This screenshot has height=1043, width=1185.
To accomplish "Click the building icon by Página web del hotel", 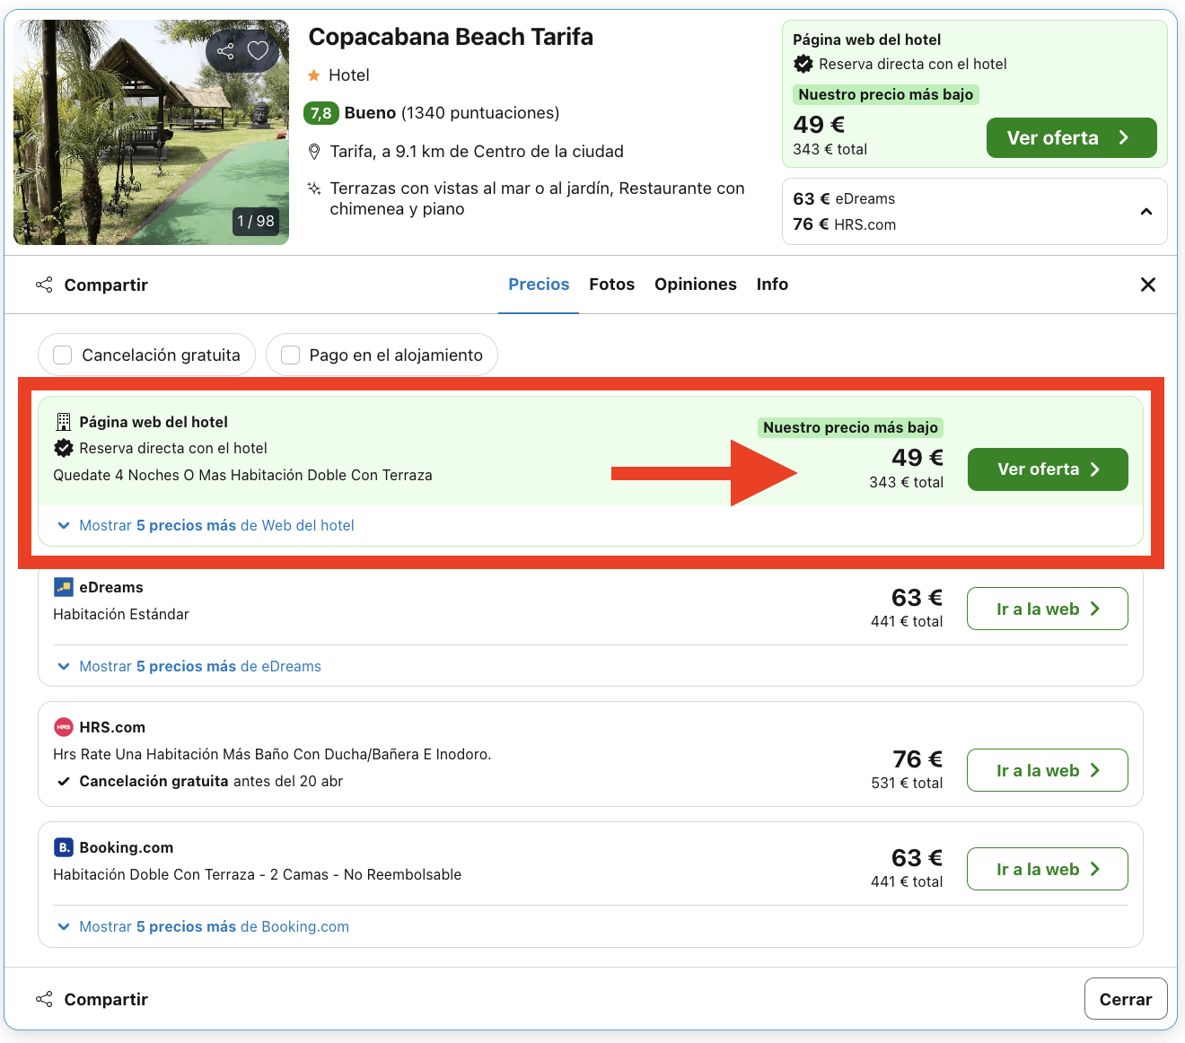I will tap(64, 422).
